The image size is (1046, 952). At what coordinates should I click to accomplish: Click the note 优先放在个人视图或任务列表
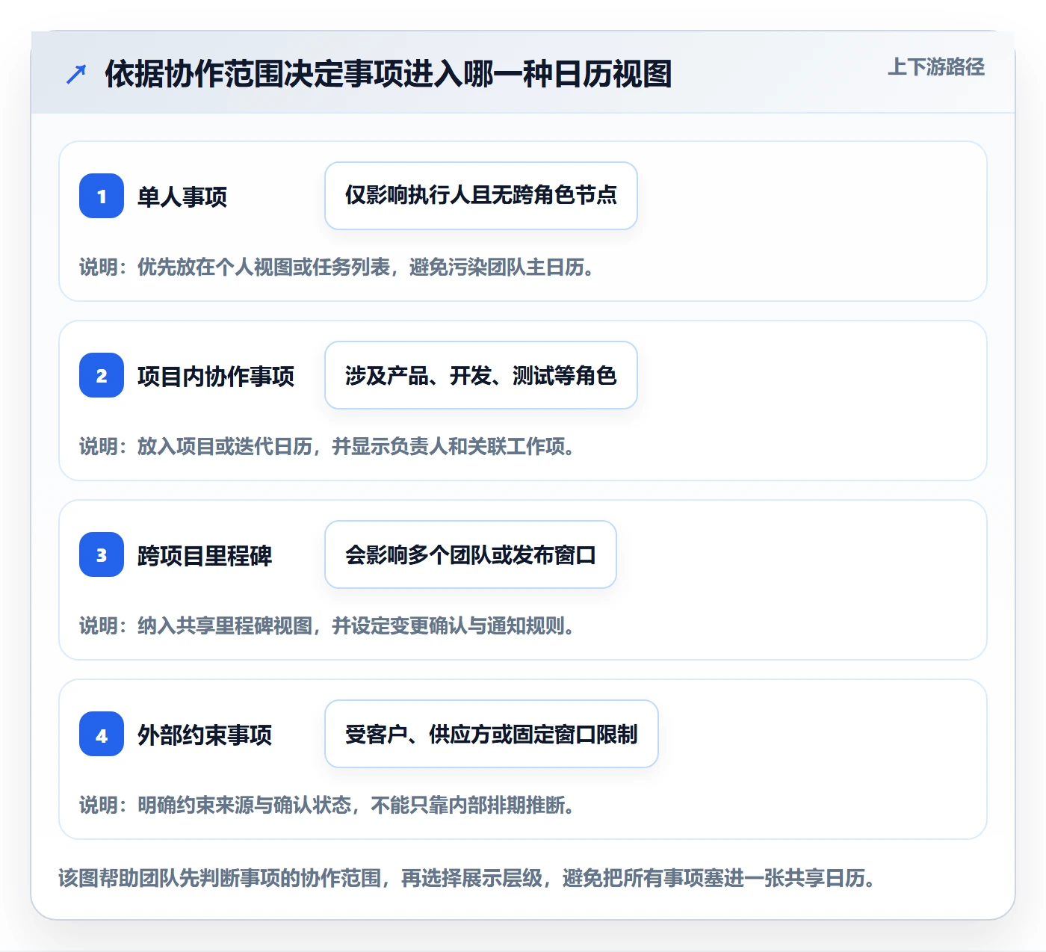pos(337,267)
